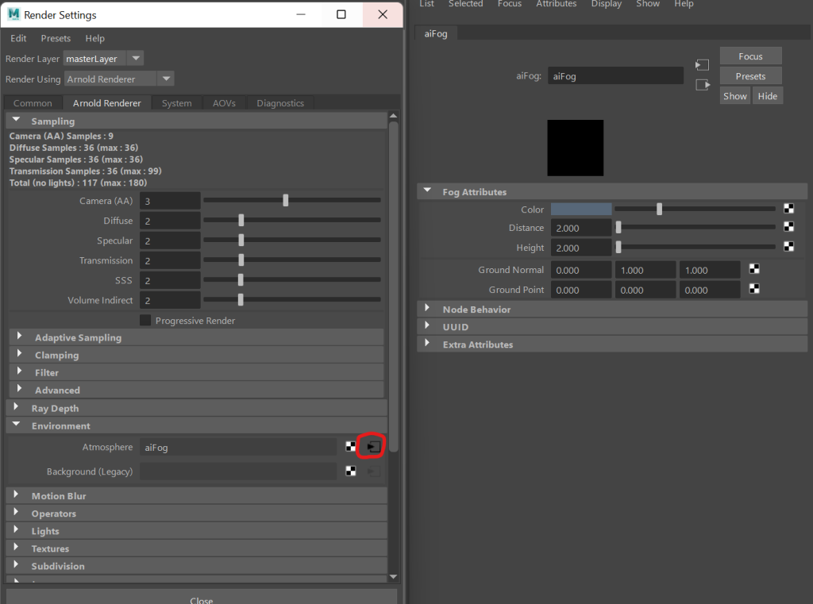Click the Specular samples value field

(170, 240)
